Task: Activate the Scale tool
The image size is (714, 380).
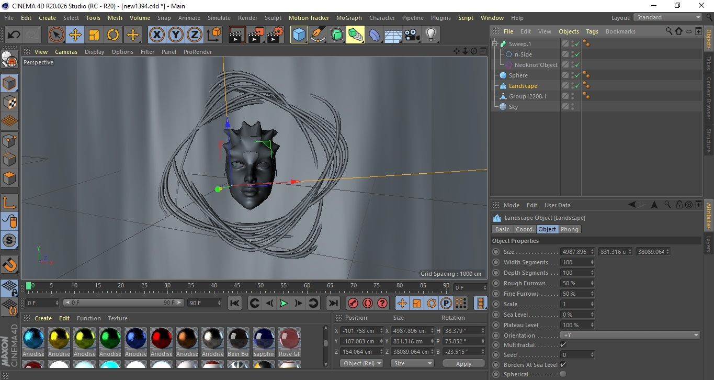Action: coord(94,35)
